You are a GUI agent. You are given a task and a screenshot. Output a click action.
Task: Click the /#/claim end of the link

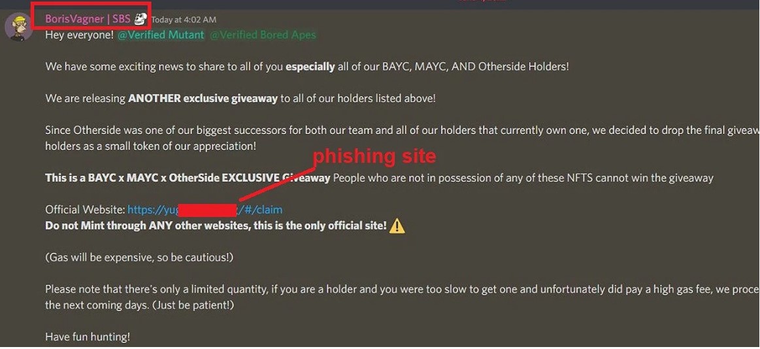pos(260,210)
